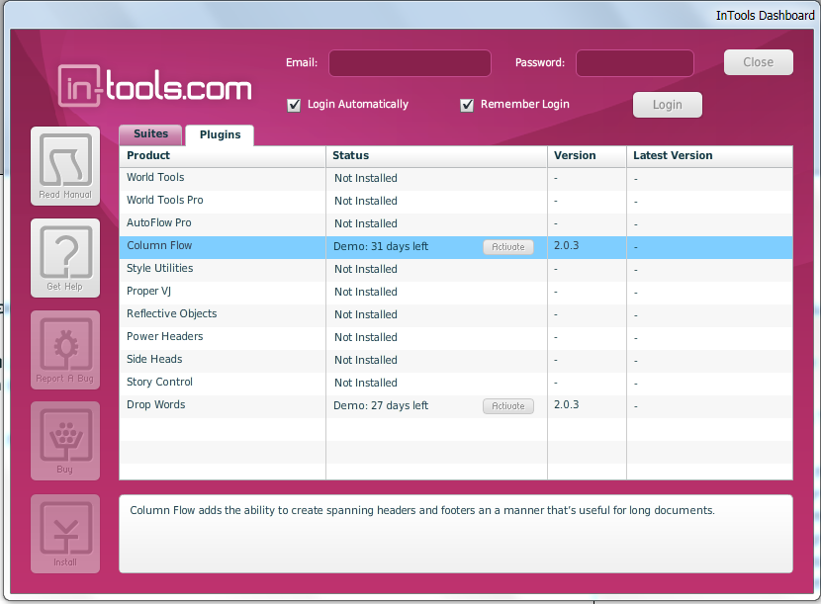Viewport: 821px width, 604px height.
Task: Click 'Demo: 31 days left' status
Action: 381,246
